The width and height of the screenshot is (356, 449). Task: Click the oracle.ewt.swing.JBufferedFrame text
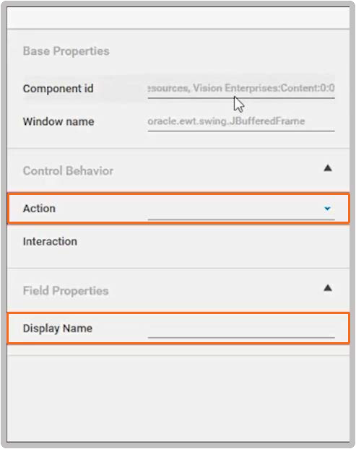point(226,121)
